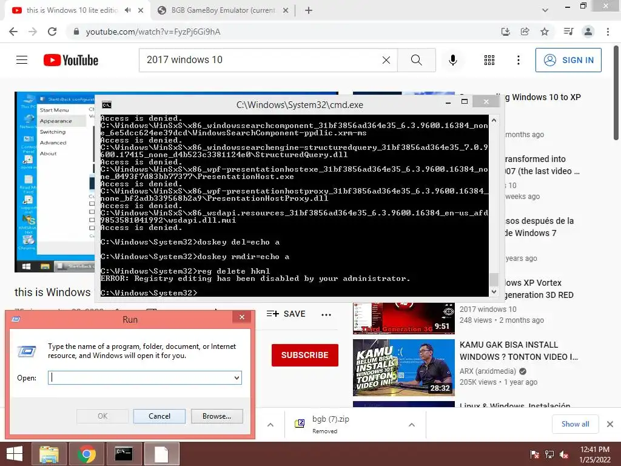Click the cmd window up scroll arrow

pyautogui.click(x=494, y=120)
